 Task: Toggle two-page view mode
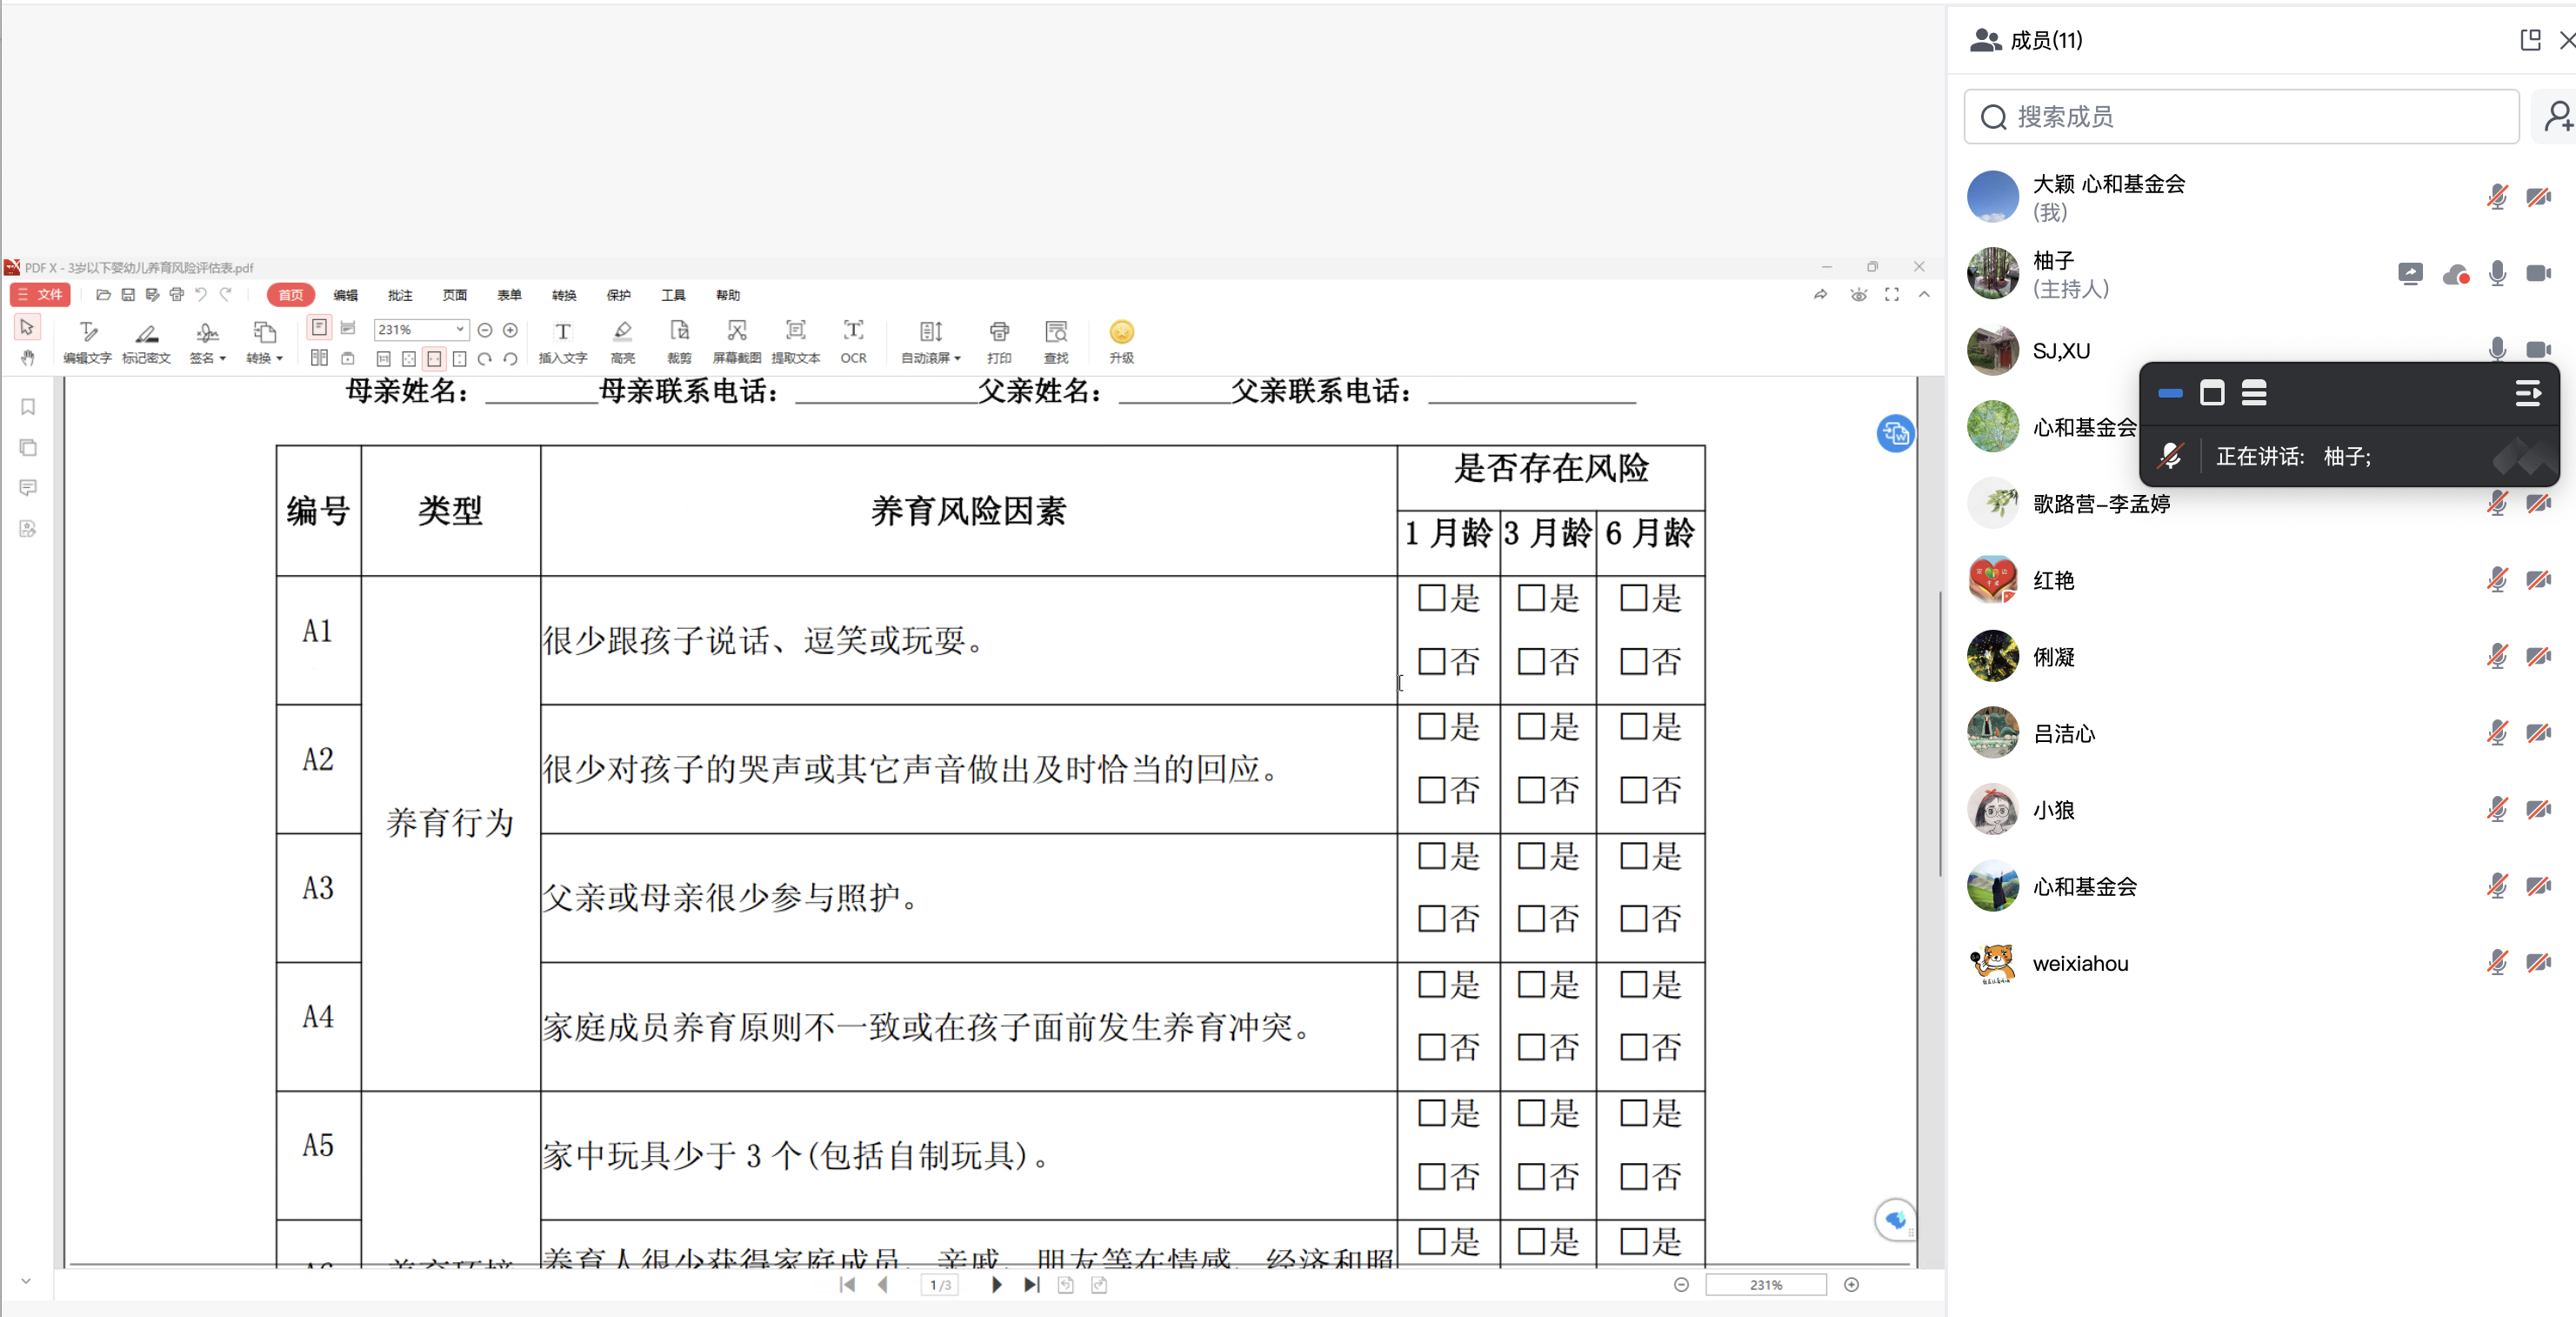tap(319, 358)
